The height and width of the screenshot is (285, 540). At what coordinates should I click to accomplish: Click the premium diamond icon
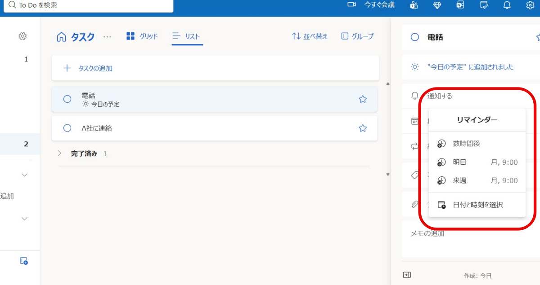(x=437, y=5)
